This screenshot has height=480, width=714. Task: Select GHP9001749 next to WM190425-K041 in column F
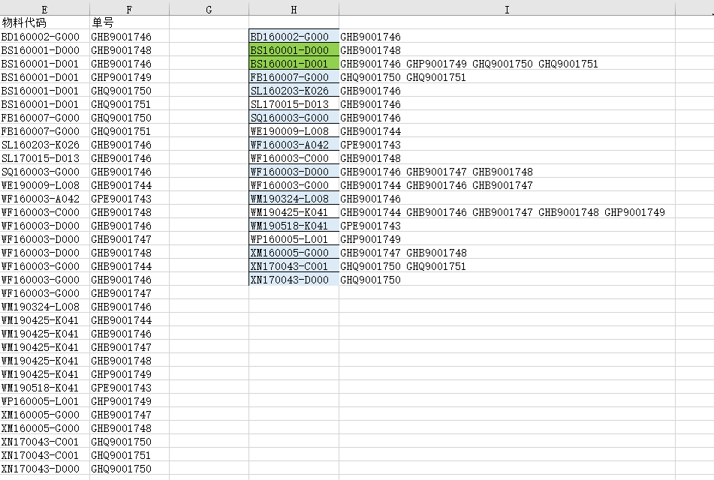click(129, 374)
